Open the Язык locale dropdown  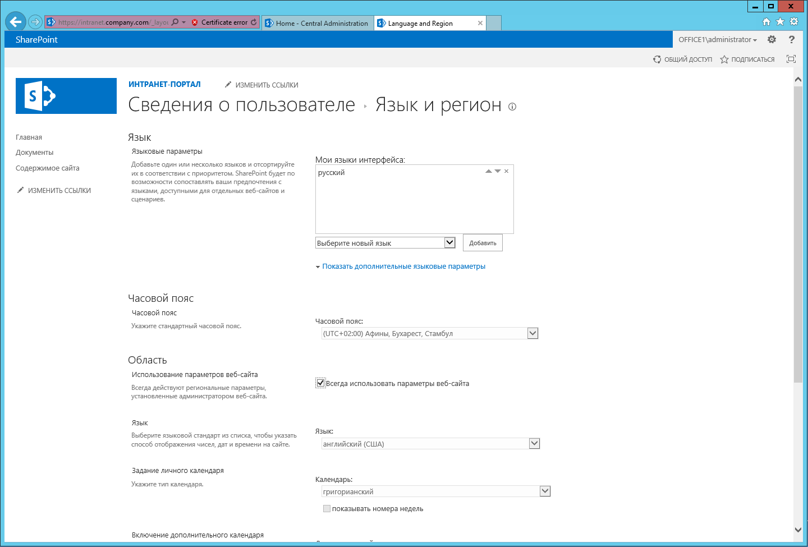[x=431, y=444]
